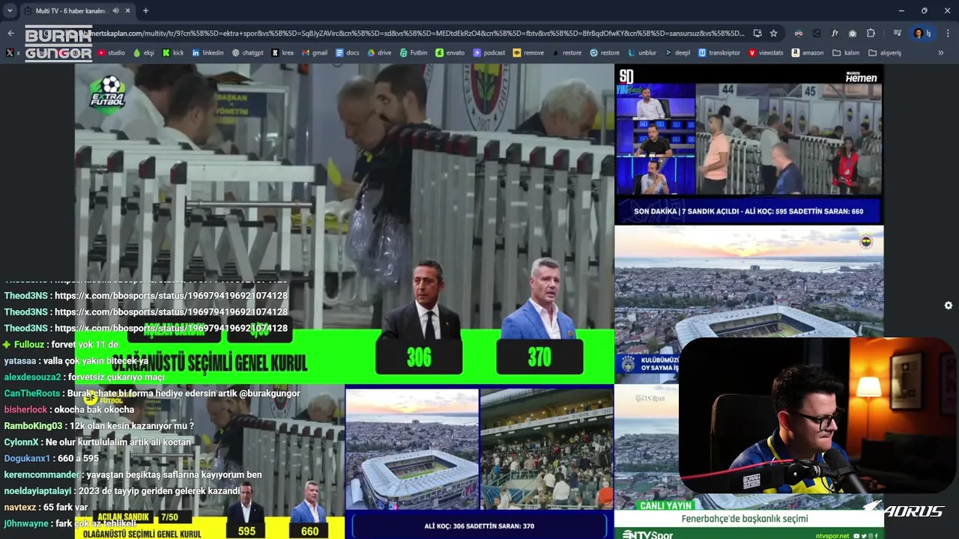
Task: Open the kick bookmark
Action: 172,53
